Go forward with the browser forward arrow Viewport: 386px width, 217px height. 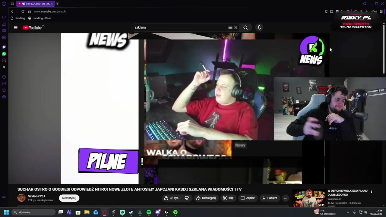click(17, 11)
